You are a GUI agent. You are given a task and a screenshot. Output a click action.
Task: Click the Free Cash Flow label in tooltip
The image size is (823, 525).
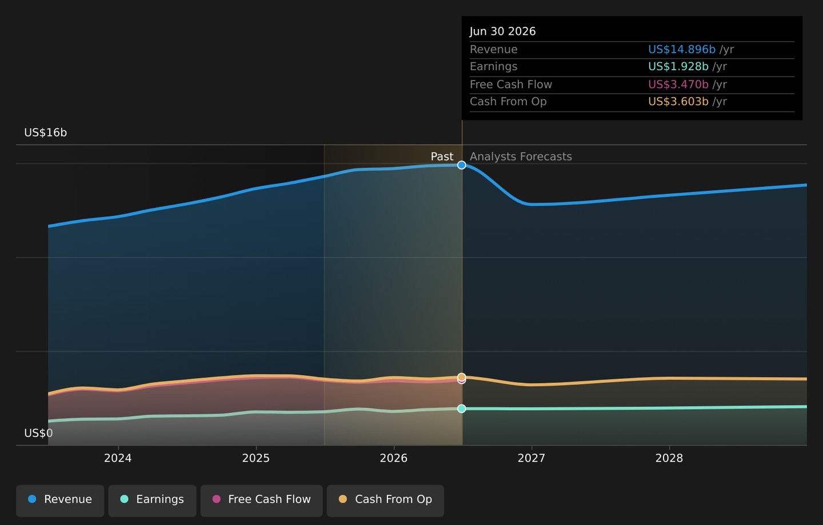tap(511, 85)
